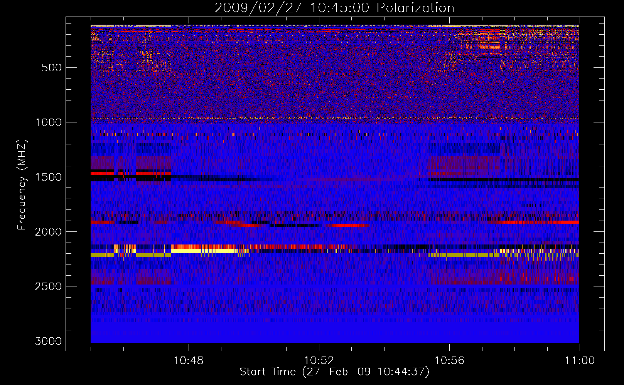The image size is (624, 385).
Task: Click the 1500 frequency tick label
Action: 48,177
